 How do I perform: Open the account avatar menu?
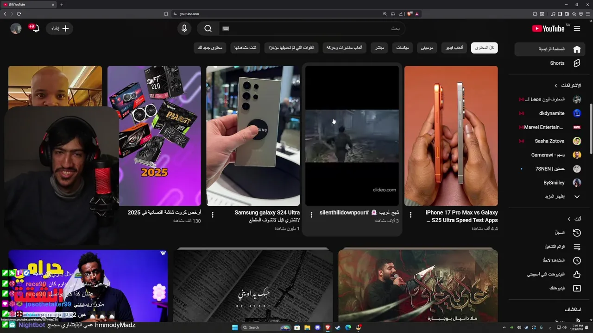[16, 29]
